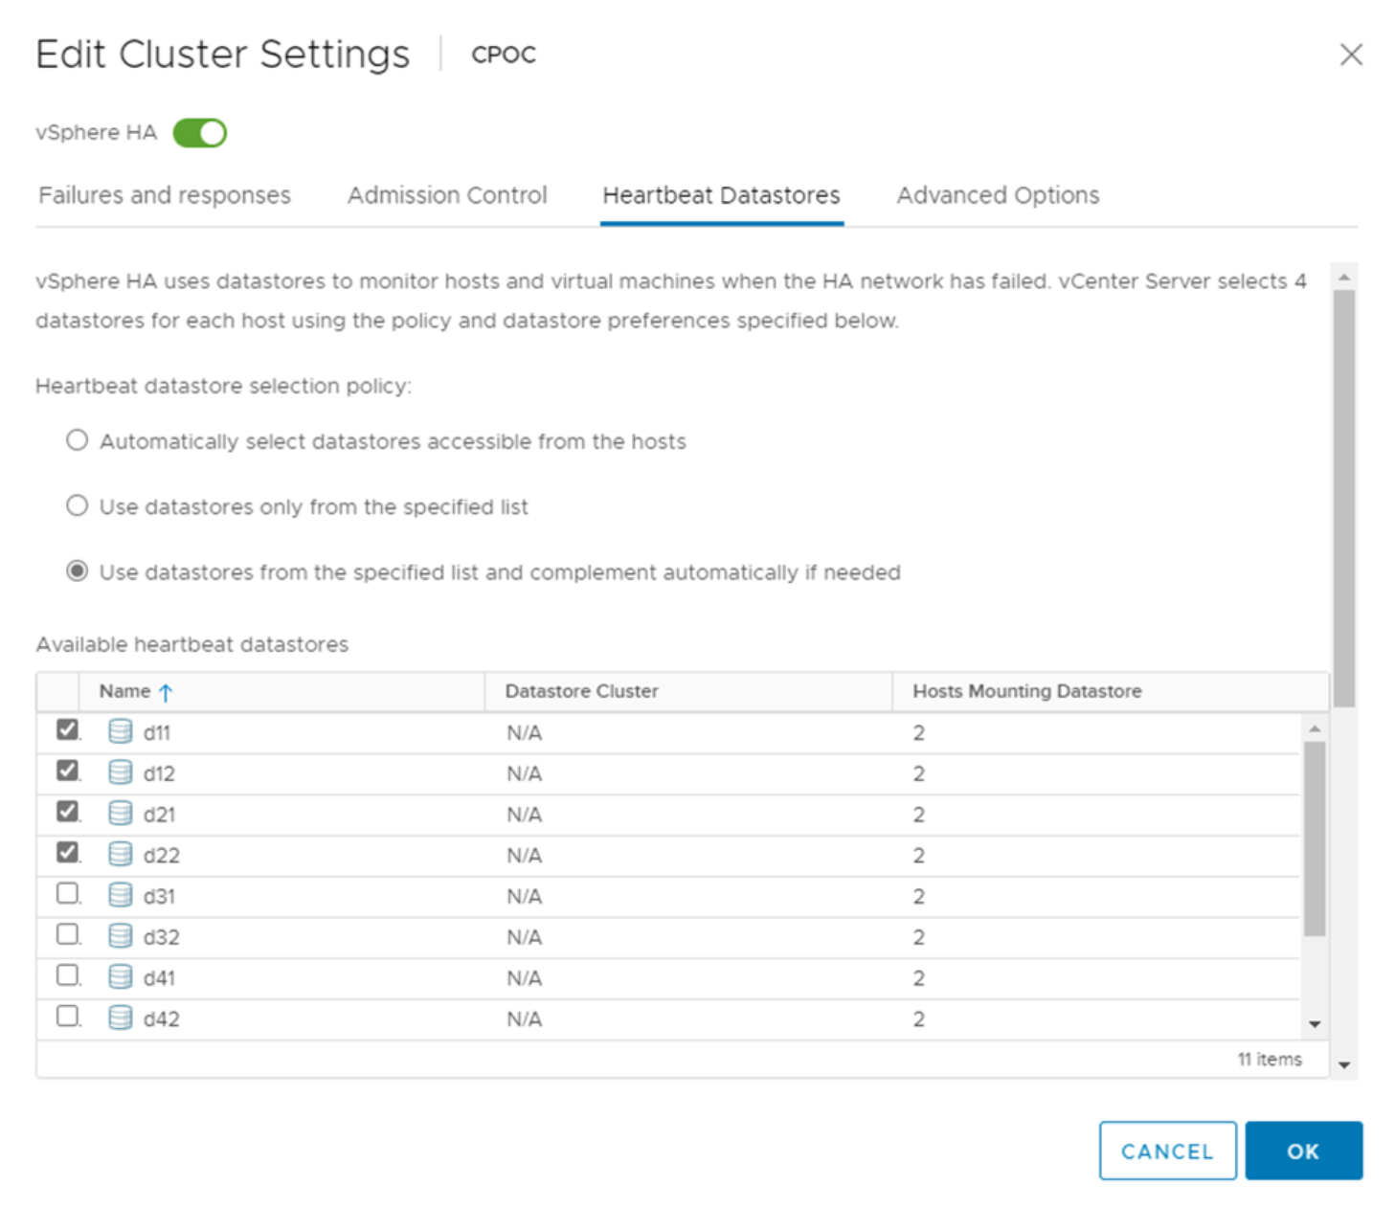Sort by Name column arrow
1395x1208 pixels.
pos(166,692)
